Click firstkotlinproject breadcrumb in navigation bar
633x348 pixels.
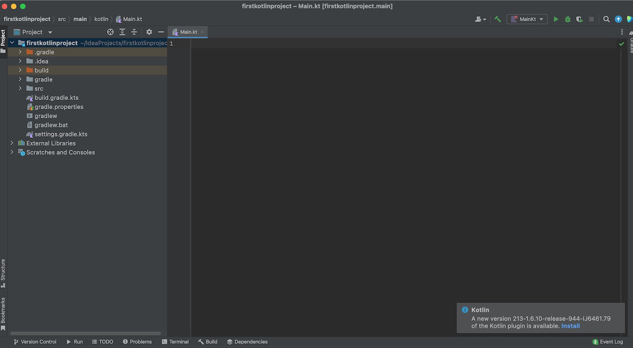tap(27, 19)
